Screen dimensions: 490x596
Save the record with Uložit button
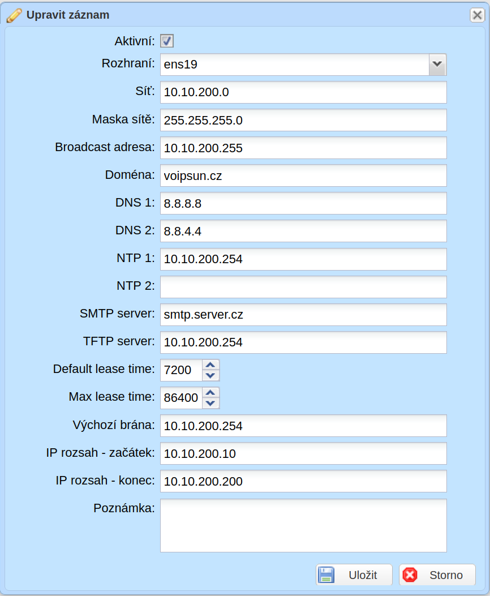[354, 574]
